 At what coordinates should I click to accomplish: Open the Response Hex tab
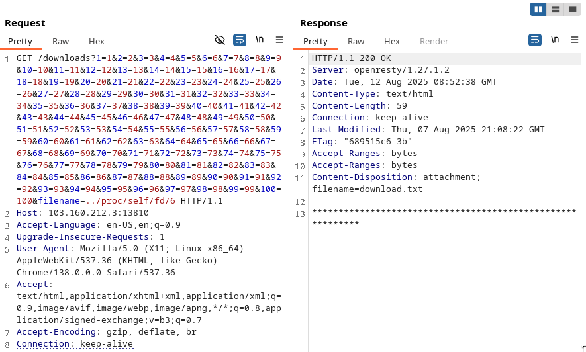pos(392,41)
